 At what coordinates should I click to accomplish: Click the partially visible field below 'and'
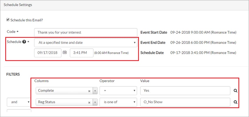tap(19, 113)
